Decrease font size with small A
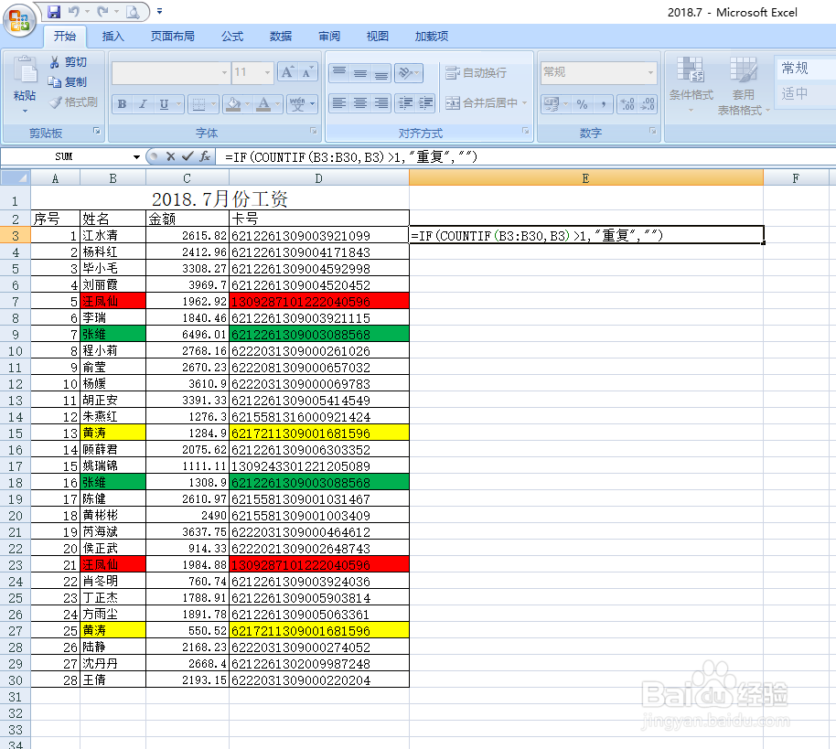 pyautogui.click(x=307, y=72)
